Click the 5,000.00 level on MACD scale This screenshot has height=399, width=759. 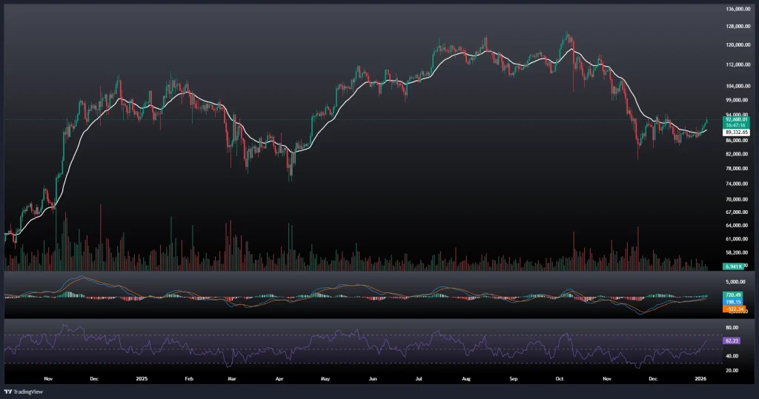click(735, 282)
